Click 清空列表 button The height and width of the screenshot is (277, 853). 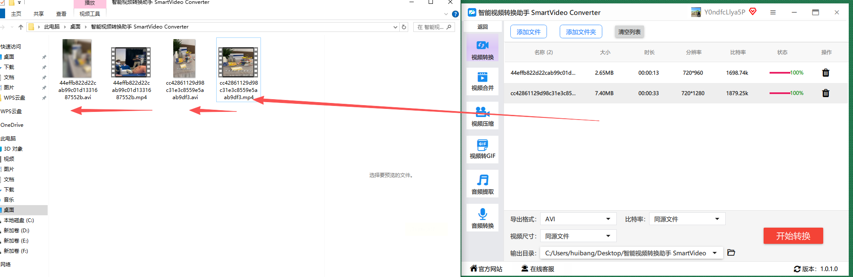tap(629, 32)
